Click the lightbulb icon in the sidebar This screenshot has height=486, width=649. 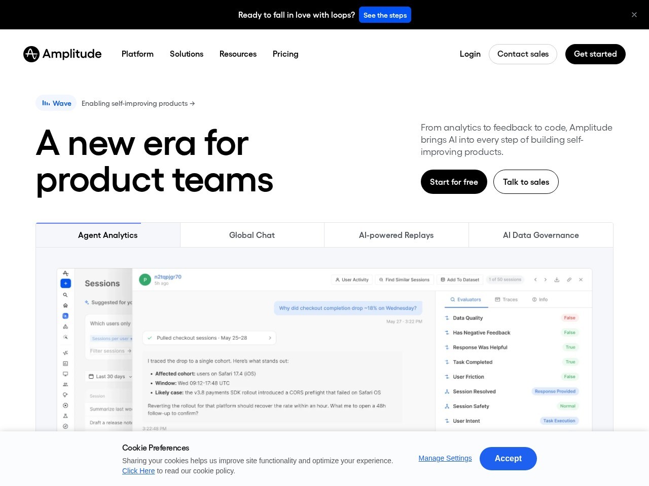tap(65, 395)
